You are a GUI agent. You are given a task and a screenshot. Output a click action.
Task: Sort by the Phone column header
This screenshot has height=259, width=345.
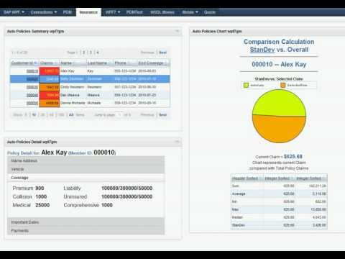tap(125, 63)
